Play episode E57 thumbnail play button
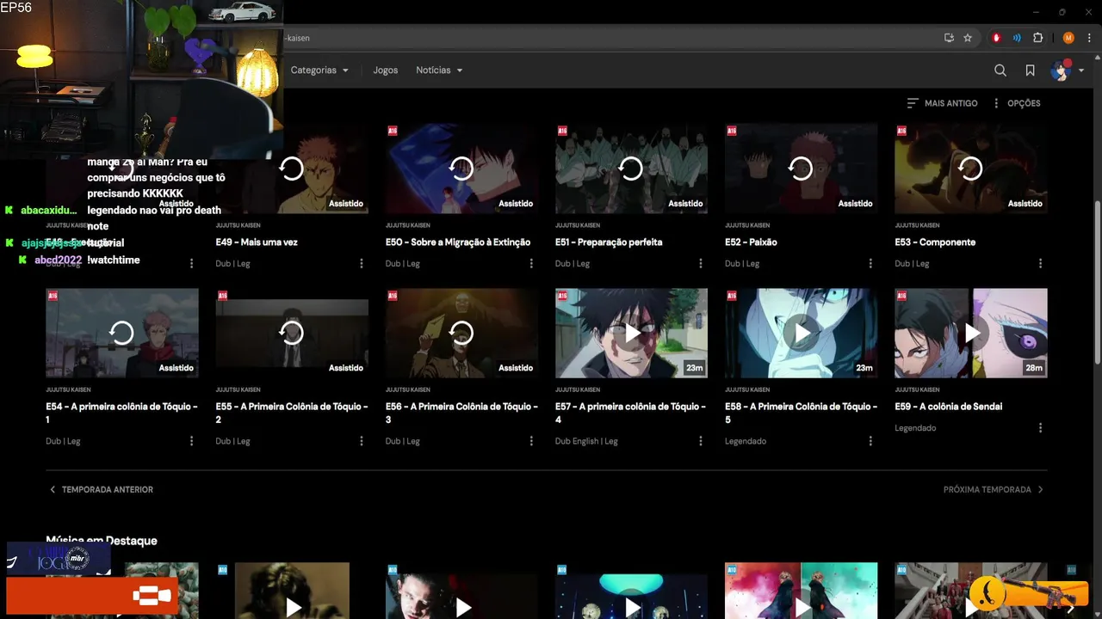 click(631, 333)
